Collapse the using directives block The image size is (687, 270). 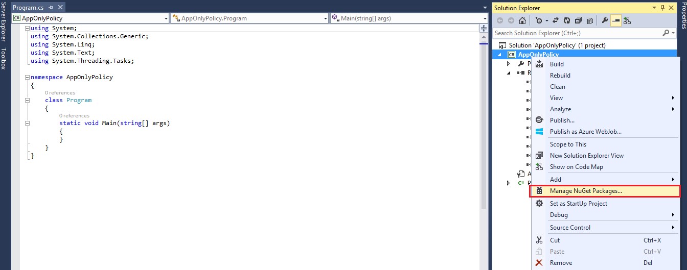click(27, 28)
